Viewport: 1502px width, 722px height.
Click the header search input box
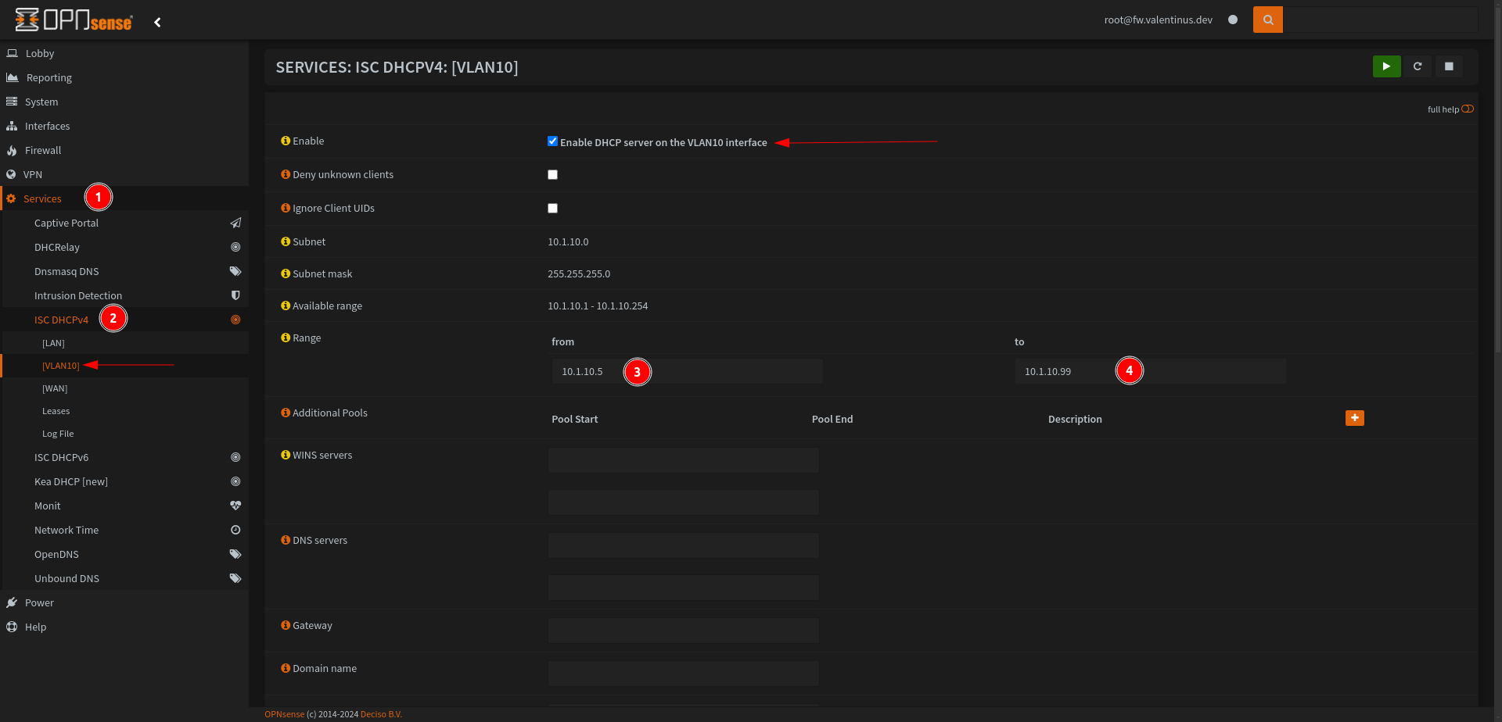click(1381, 20)
